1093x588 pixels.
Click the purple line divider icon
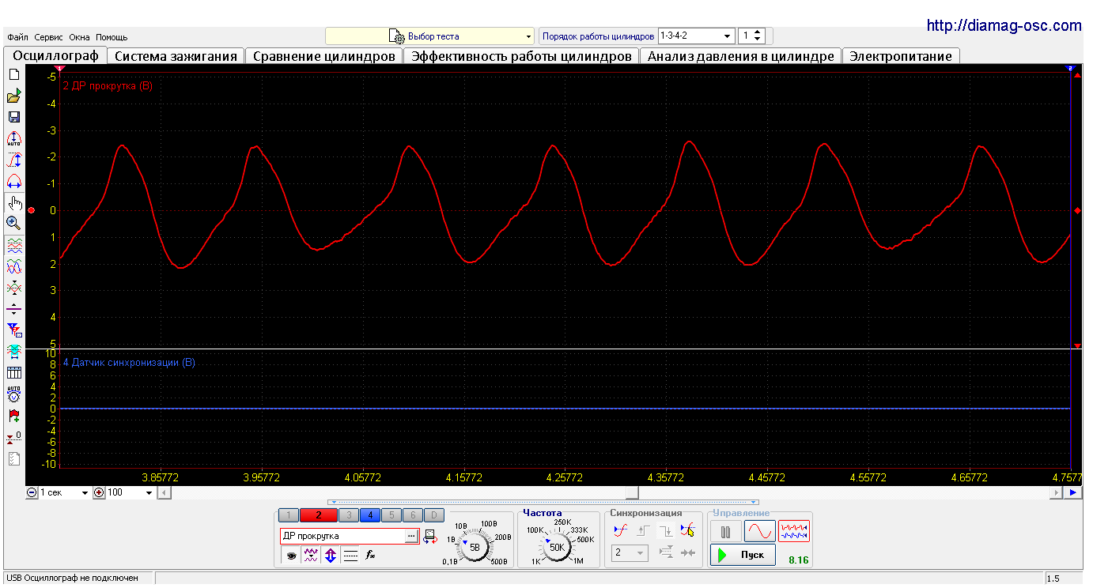pos(13,309)
